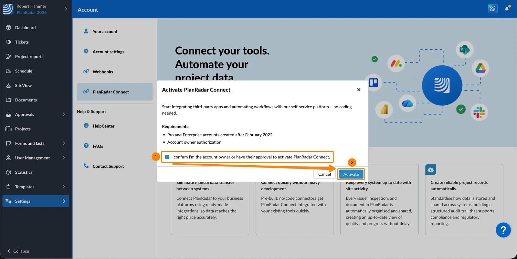Open the blue help question mark bubble

pos(503,230)
